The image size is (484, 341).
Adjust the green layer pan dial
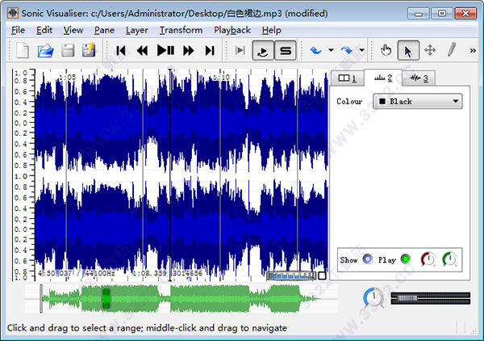[449, 259]
